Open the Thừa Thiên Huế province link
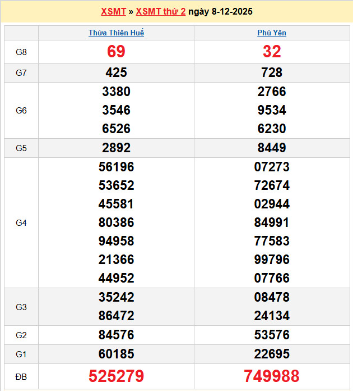Viewport: 353px width, 391px height. click(116, 33)
